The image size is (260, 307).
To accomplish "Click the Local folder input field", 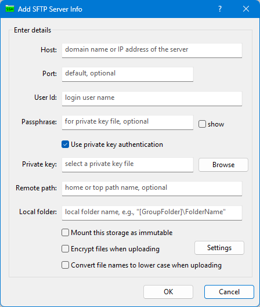I will (x=152, y=213).
